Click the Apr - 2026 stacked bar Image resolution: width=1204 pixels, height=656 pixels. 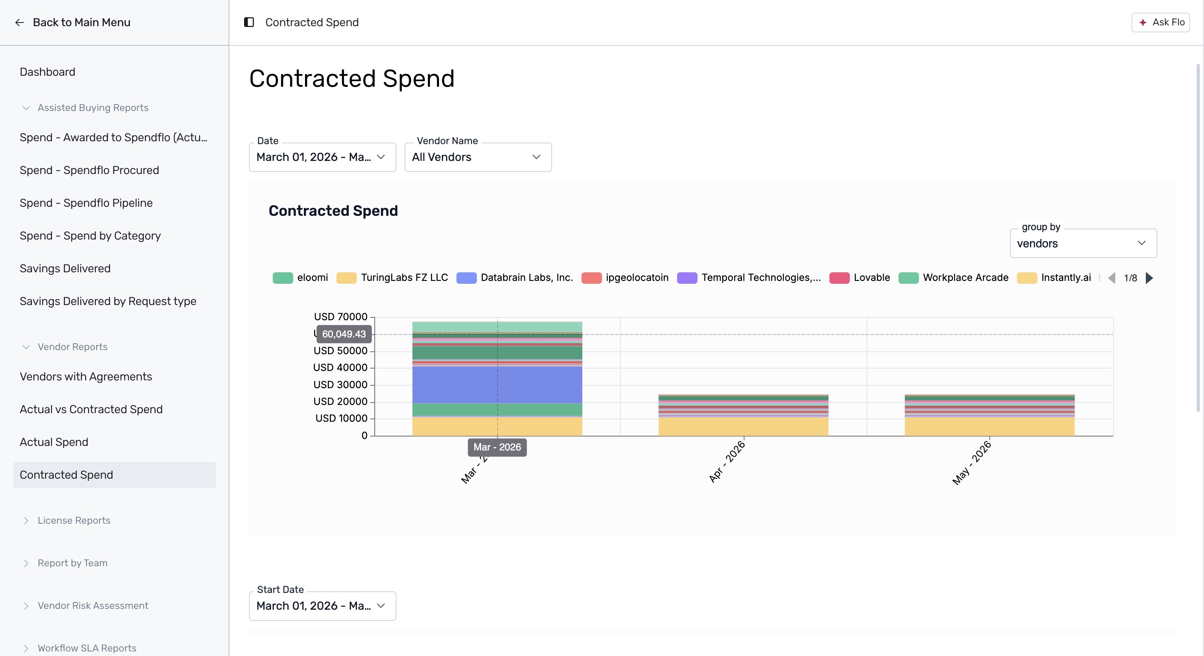(743, 415)
